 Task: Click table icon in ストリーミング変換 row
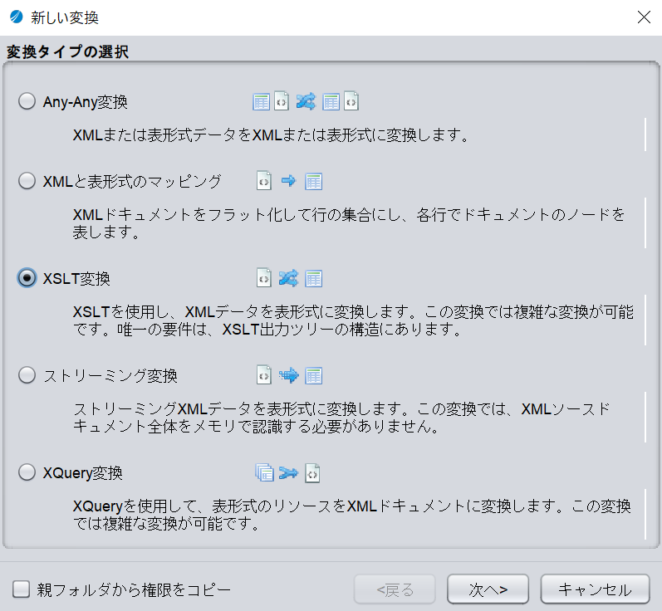pyautogui.click(x=314, y=375)
